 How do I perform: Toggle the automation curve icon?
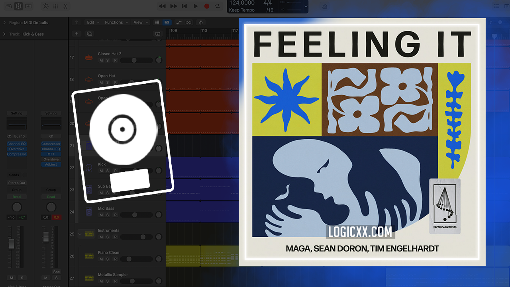tap(179, 22)
